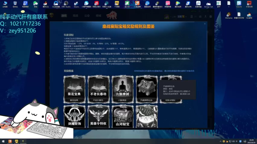Viewport: 257px width, 144px height.
Task: Open 腾讯QQ desktop shortcut
Action: tap(46, 4)
